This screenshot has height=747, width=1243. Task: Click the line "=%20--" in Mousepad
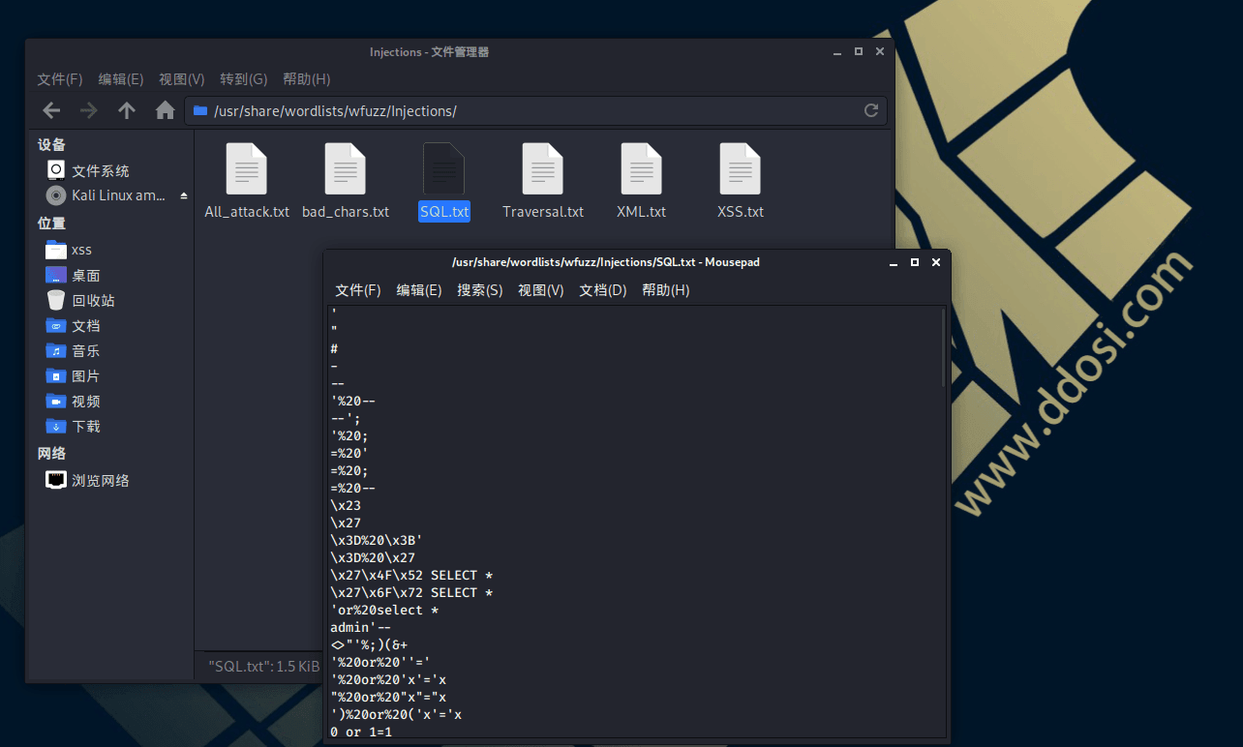point(352,488)
